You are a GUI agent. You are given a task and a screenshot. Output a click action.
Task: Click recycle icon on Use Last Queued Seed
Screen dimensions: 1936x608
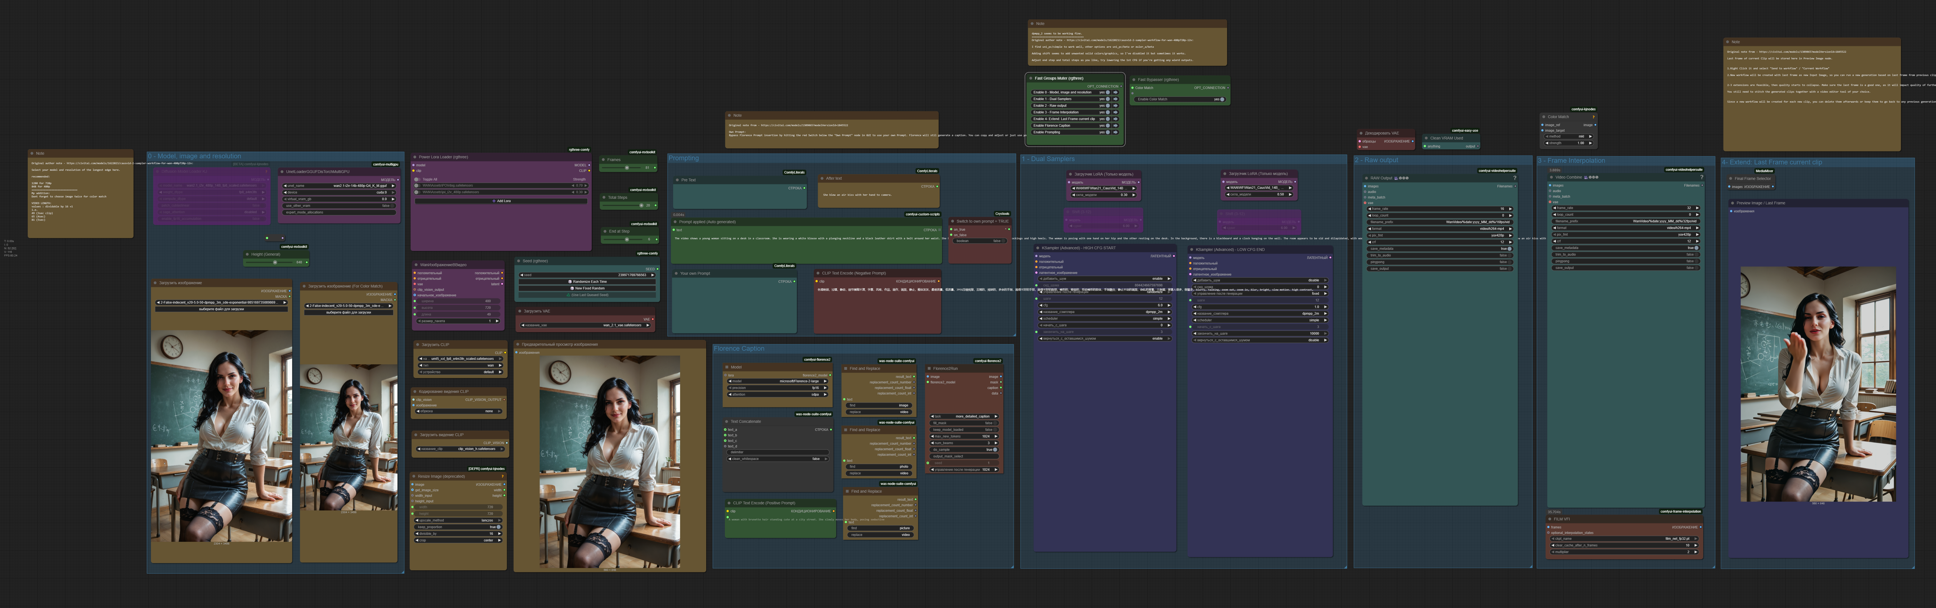[568, 295]
